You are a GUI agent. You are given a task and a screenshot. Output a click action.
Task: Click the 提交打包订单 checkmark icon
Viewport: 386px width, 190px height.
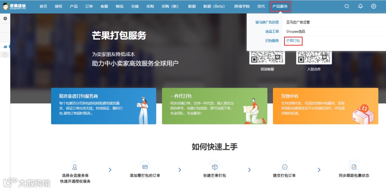pyautogui.click(x=284, y=167)
